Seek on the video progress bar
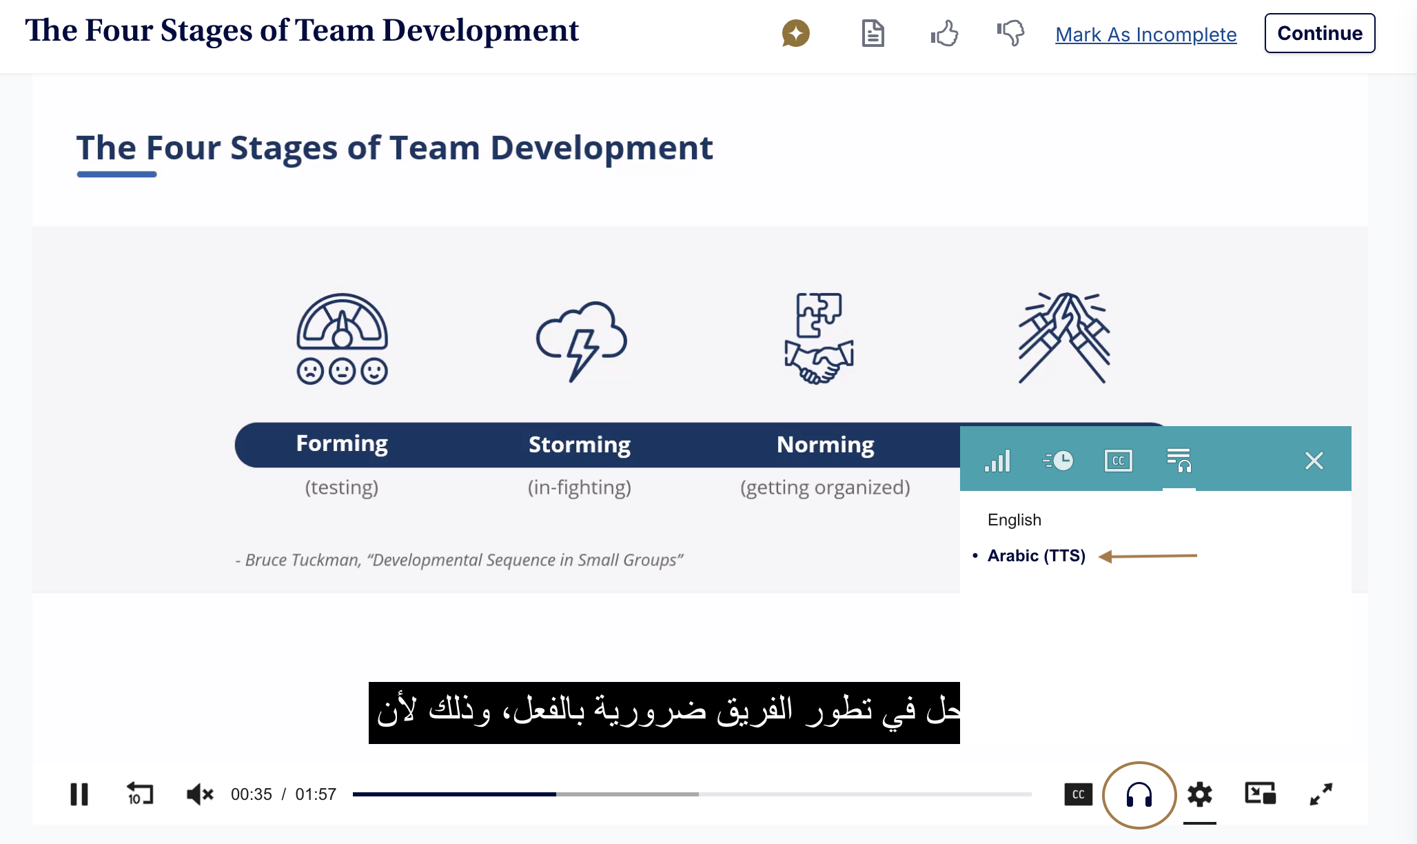 tap(691, 794)
